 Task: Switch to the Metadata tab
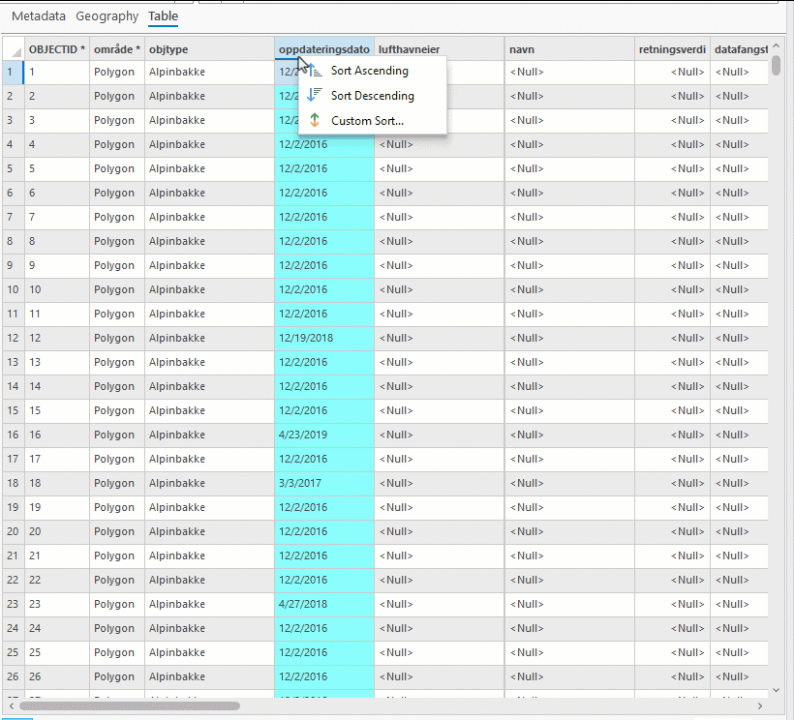tap(39, 16)
